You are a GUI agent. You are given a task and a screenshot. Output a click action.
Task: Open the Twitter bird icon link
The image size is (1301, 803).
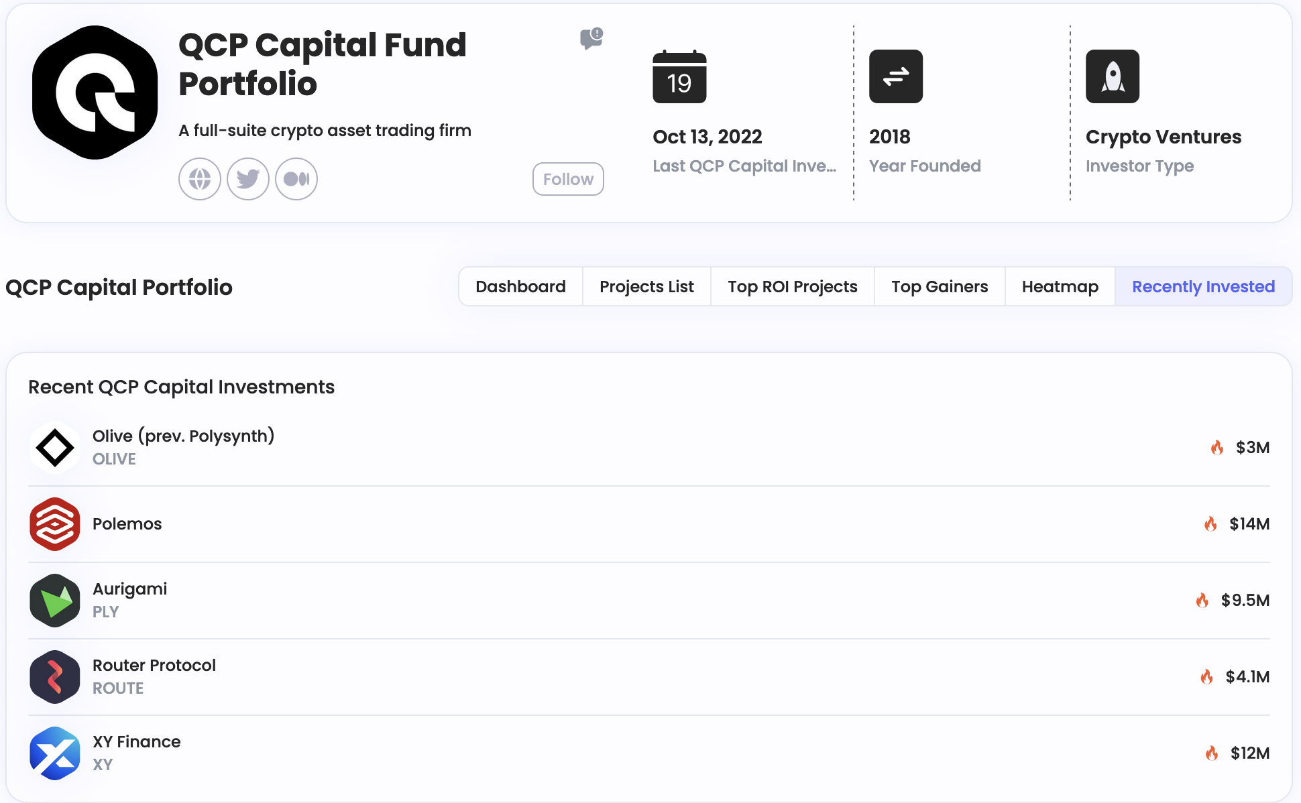pyautogui.click(x=248, y=179)
